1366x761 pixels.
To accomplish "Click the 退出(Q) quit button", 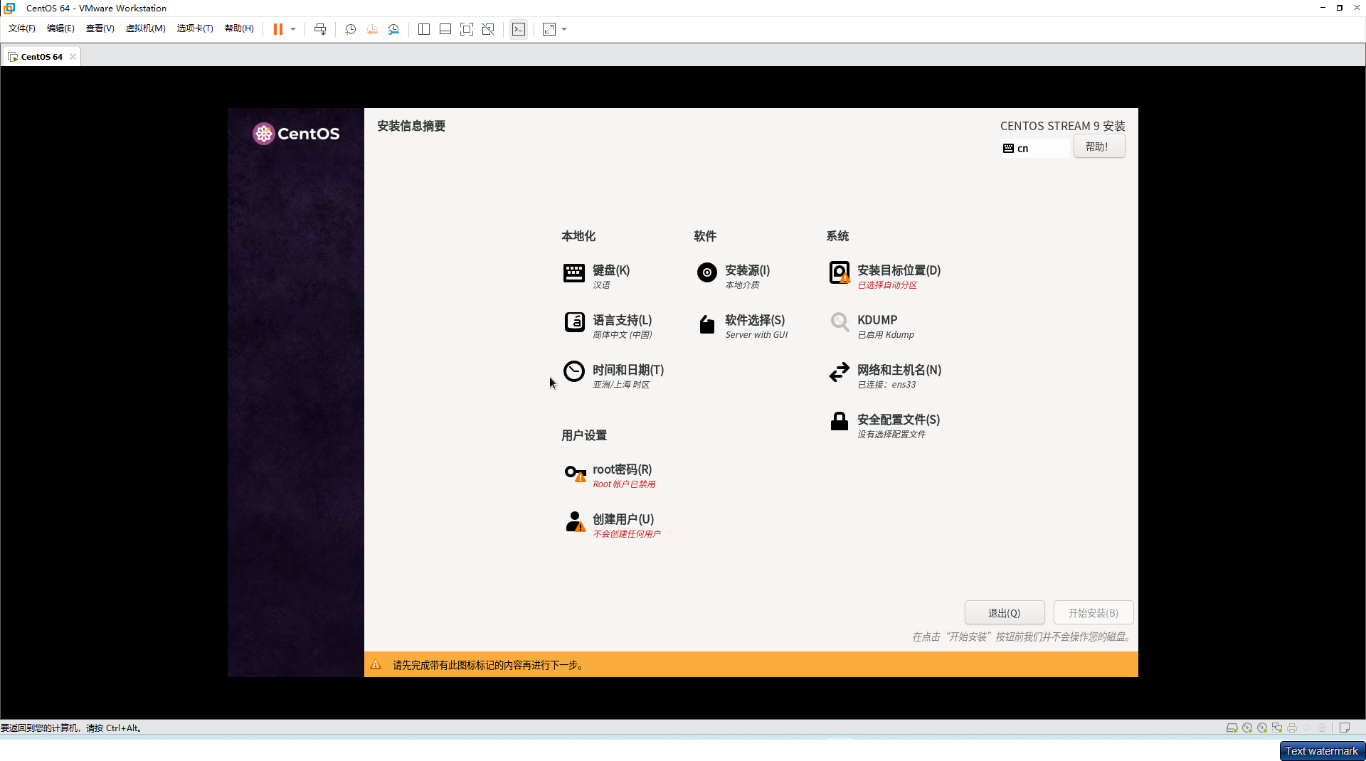I will coord(1004,612).
